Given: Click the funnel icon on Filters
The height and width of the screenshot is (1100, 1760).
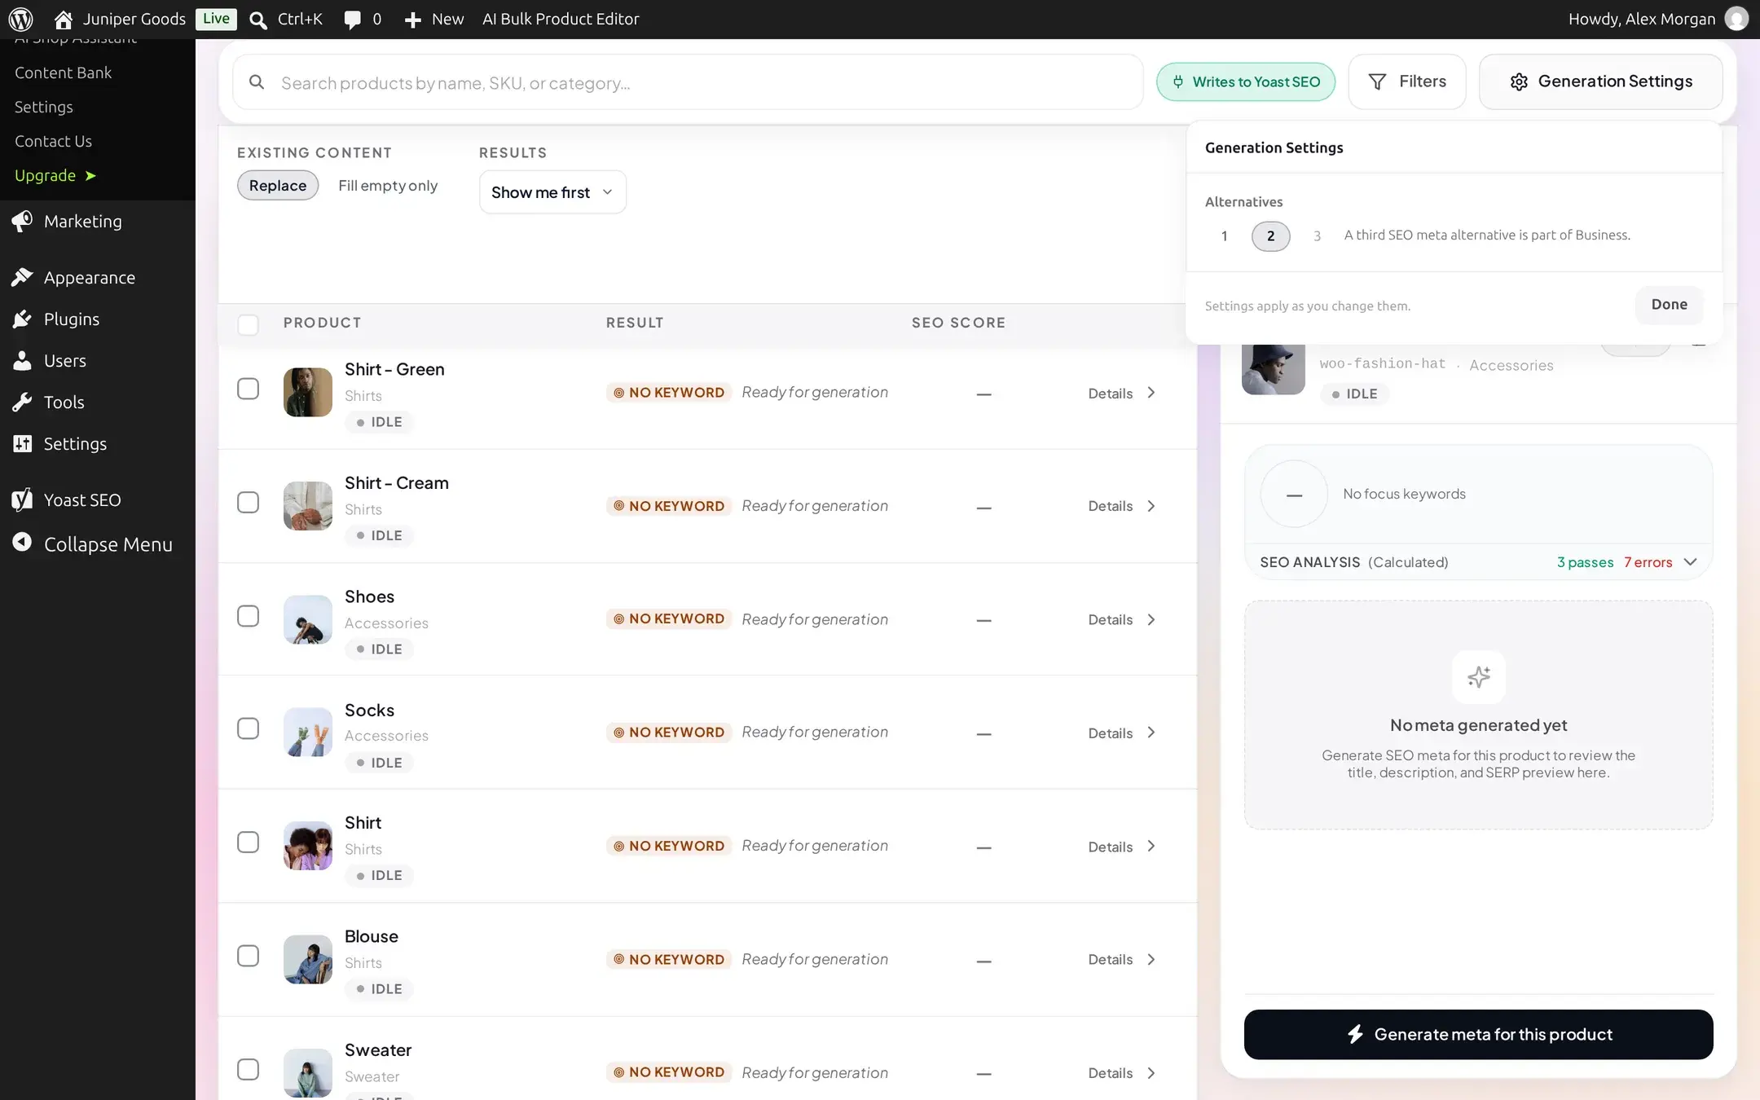Looking at the screenshot, I should tap(1377, 81).
